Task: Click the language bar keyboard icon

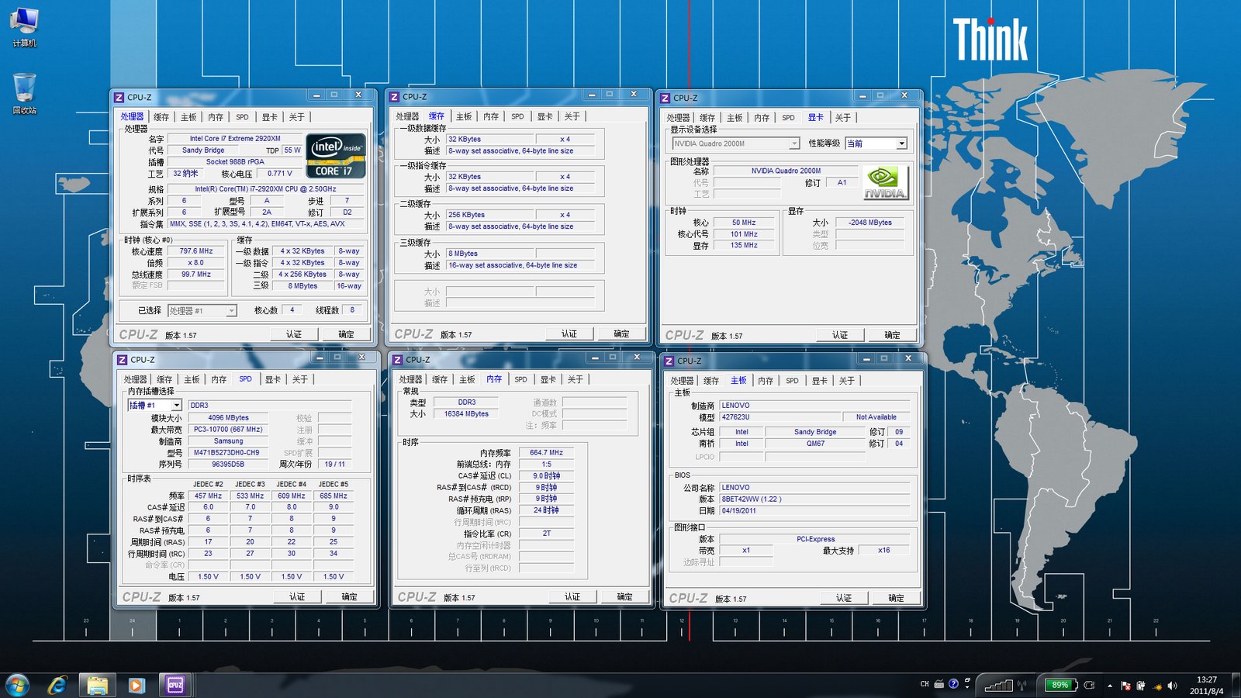Action: coord(939,684)
